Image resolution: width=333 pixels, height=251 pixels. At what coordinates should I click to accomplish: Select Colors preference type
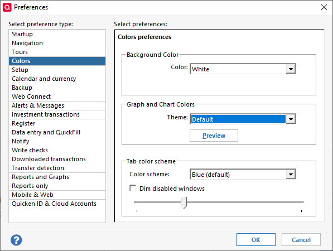[x=57, y=61]
